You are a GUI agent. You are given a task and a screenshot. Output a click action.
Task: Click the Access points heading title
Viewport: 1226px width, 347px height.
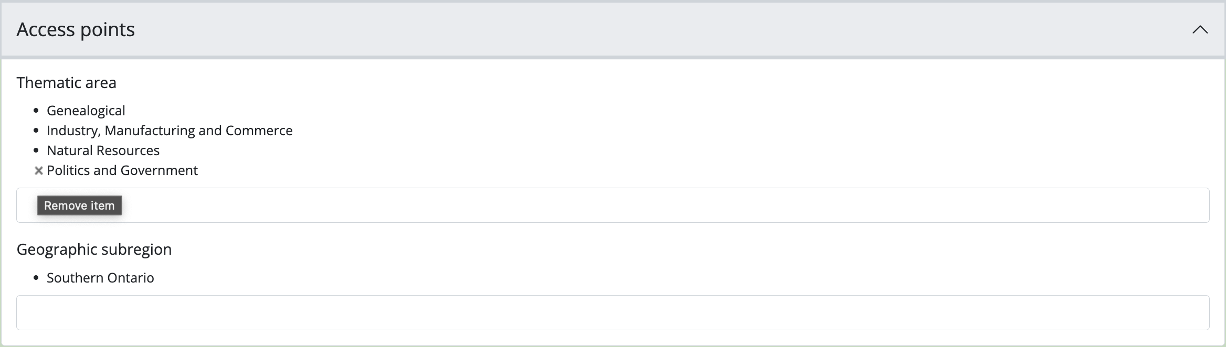[76, 30]
